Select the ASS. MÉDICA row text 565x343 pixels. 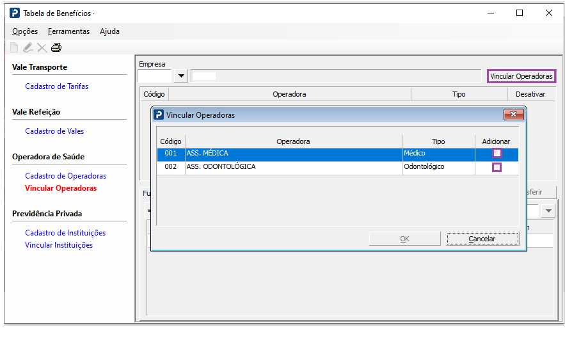(x=207, y=153)
